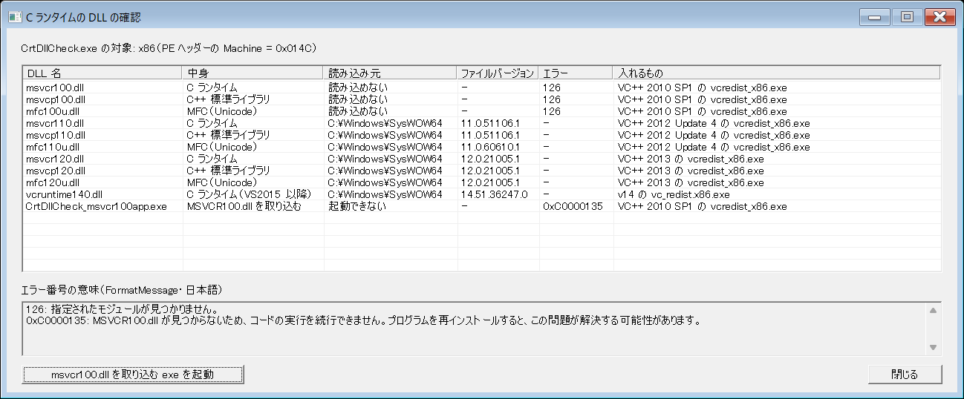This screenshot has height=399, width=964.
Task: Click the scroll up arrow of message box
Action: [934, 309]
